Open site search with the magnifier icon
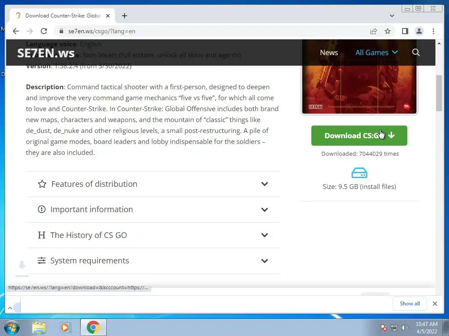Image resolution: width=449 pixels, height=336 pixels. (x=416, y=52)
